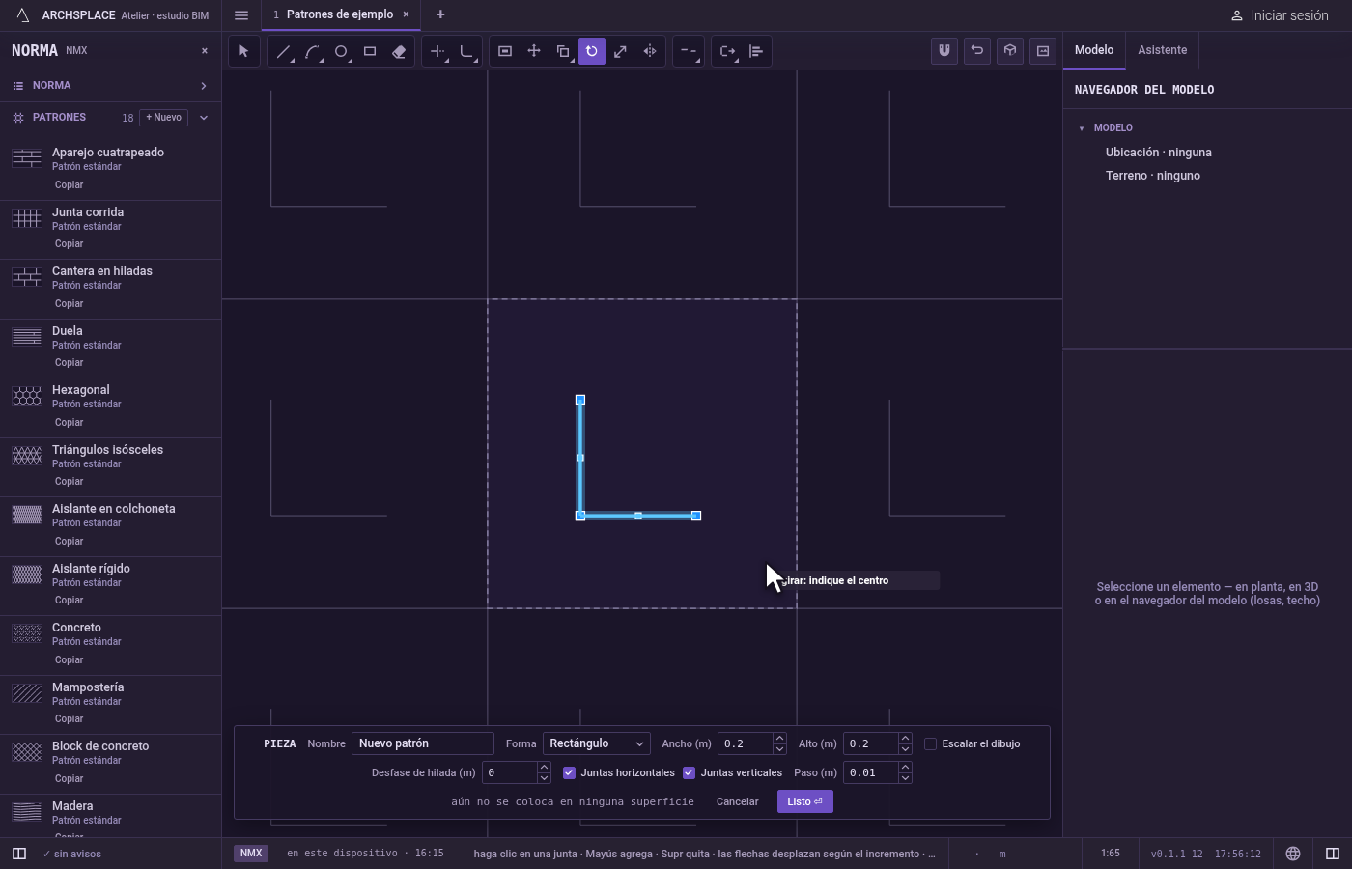This screenshot has width=1352, height=869.
Task: Select the arrow selection tool
Action: [243, 51]
